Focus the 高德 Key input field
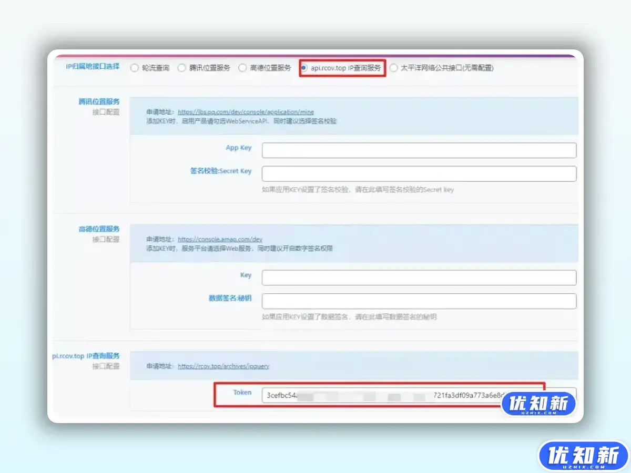Image resolution: width=631 pixels, height=473 pixels. [419, 277]
